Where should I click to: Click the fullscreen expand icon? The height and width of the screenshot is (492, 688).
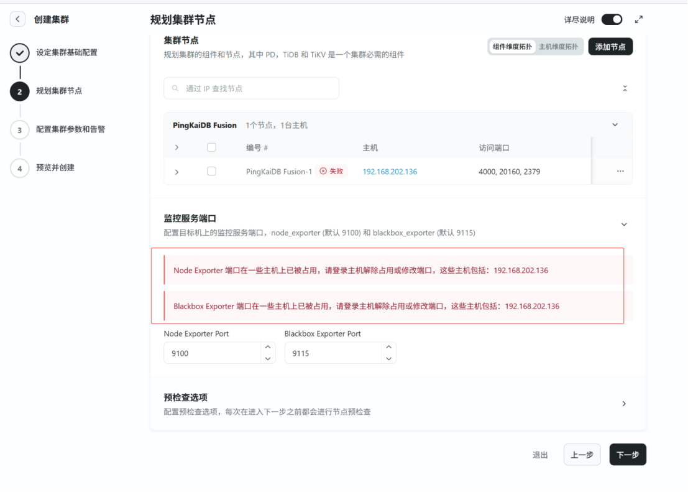point(638,19)
